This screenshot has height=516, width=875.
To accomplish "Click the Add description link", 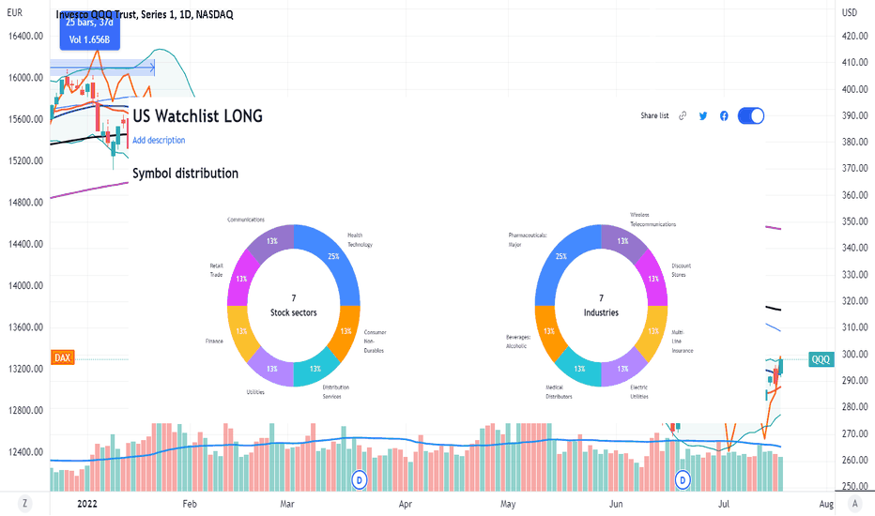I will point(159,140).
